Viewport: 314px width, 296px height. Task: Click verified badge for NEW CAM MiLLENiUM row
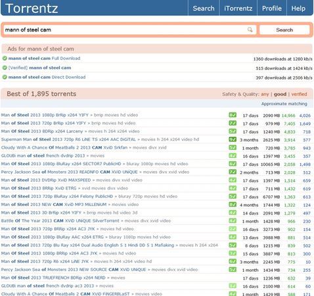pyautogui.click(x=233, y=204)
